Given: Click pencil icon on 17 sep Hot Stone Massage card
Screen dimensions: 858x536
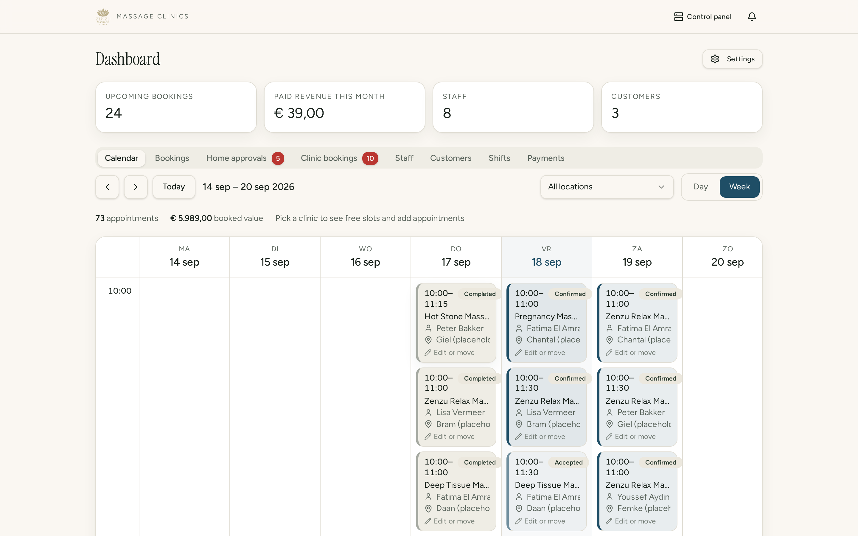Looking at the screenshot, I should pyautogui.click(x=428, y=353).
